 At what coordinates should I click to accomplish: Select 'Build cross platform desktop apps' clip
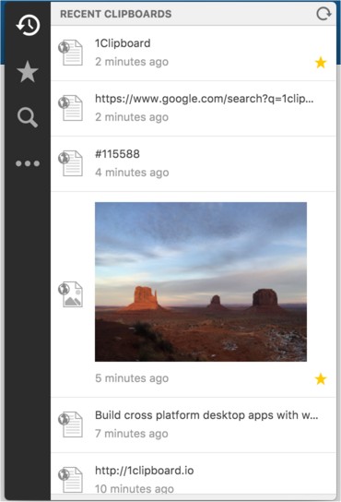[206, 415]
